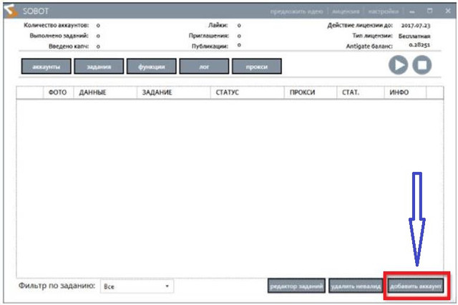Click the ДАННЫЕ column header
The image size is (458, 305).
point(93,93)
